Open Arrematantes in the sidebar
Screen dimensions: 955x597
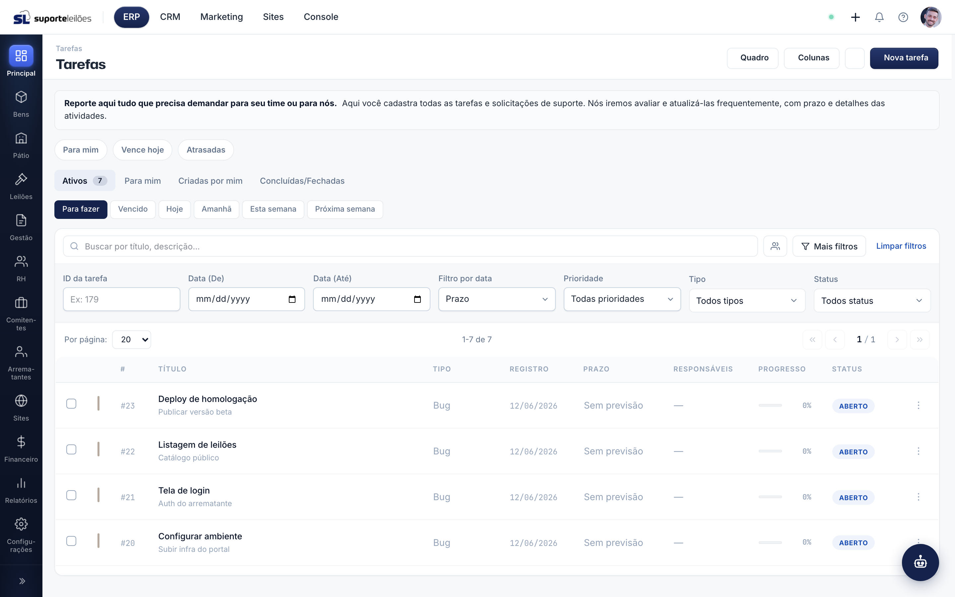pos(21,363)
